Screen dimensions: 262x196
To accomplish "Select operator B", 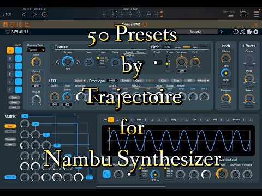I will coord(10,58).
